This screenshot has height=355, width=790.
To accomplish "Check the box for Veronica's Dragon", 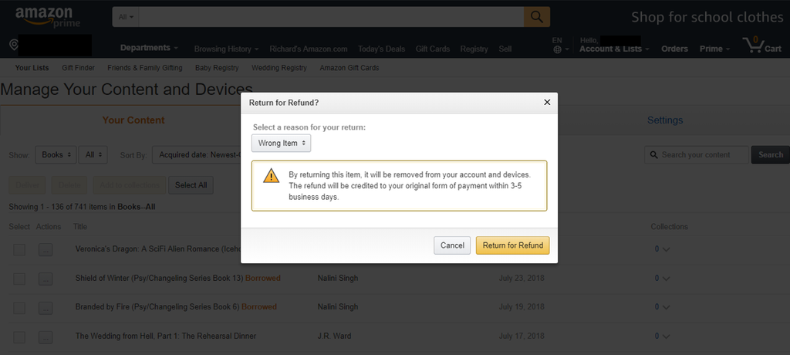I will point(19,249).
